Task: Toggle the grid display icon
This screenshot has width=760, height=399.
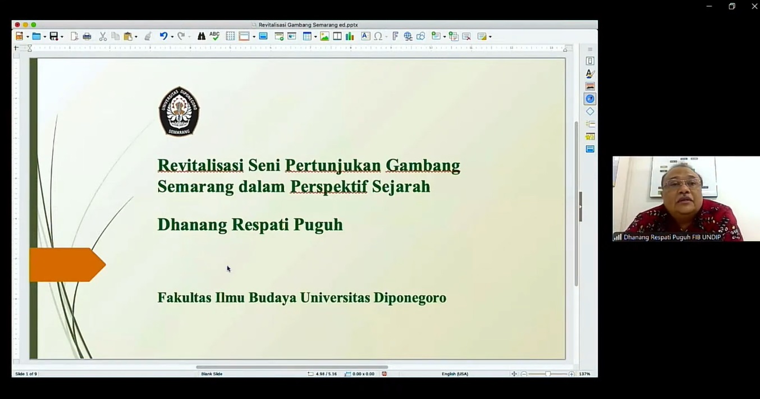Action: coord(230,36)
